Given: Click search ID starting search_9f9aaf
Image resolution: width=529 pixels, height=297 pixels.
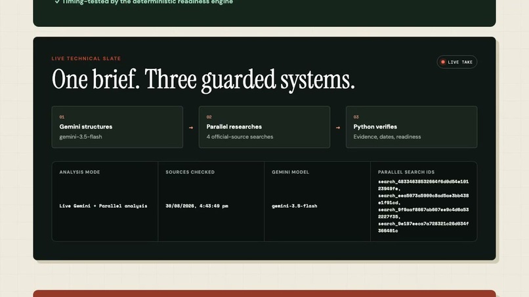Looking at the screenshot, I should (423, 213).
